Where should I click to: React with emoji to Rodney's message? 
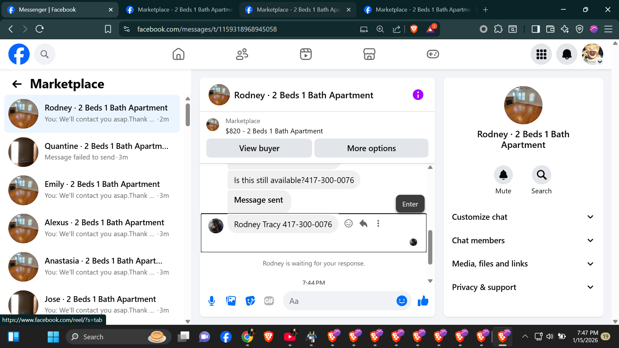(349, 224)
